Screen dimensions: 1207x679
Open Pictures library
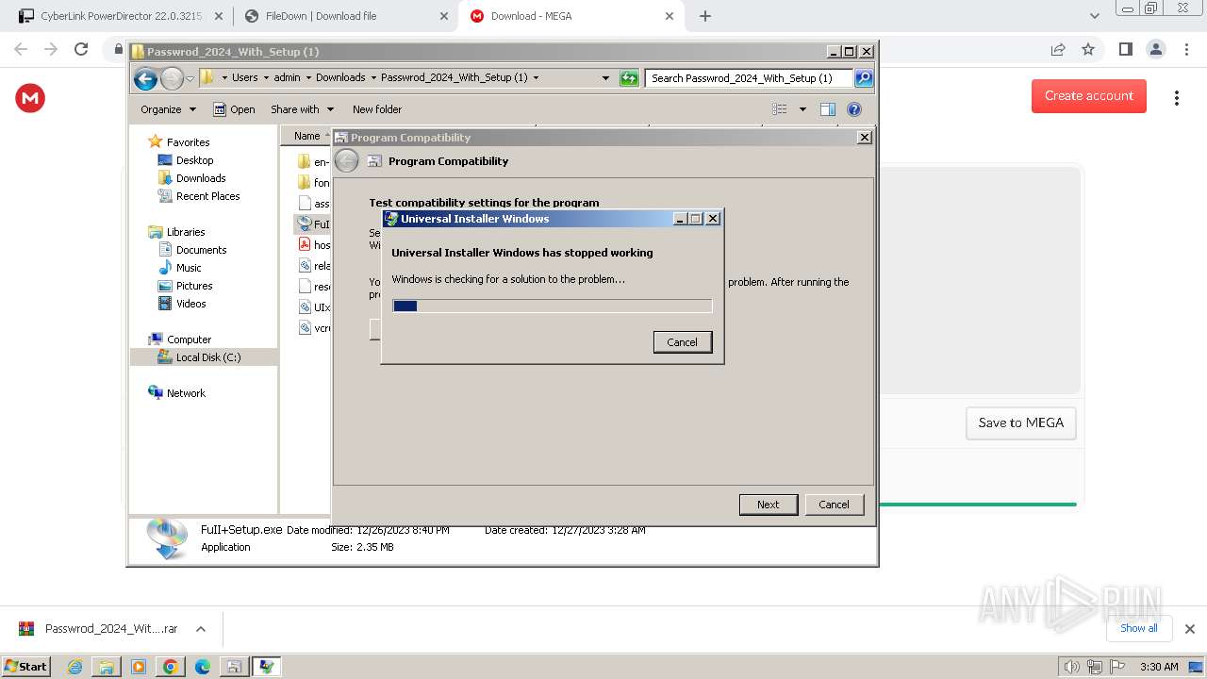pyautogui.click(x=194, y=286)
